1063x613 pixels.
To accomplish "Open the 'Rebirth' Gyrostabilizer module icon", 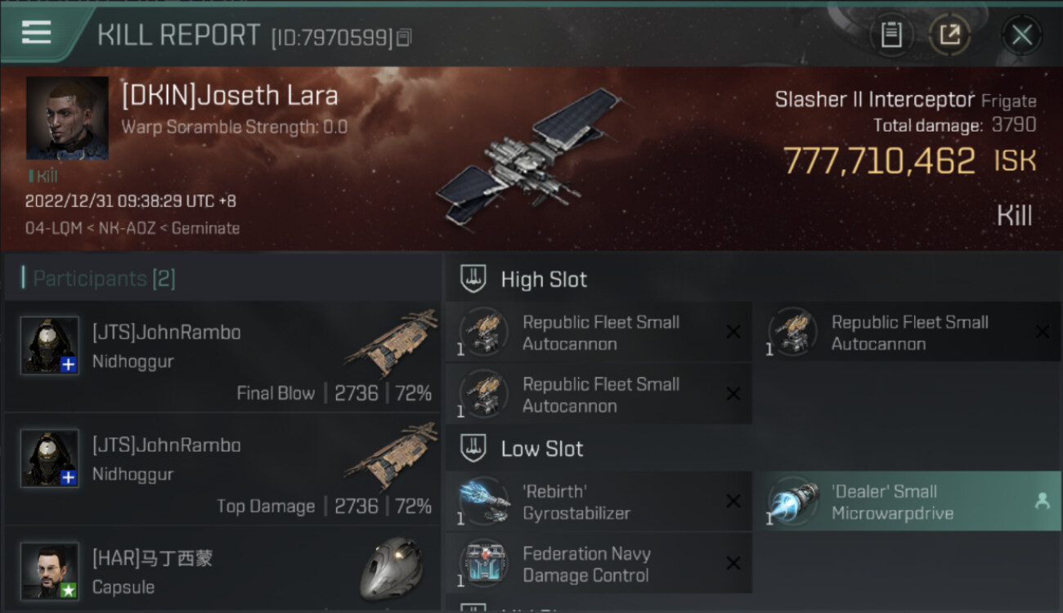I will (483, 501).
